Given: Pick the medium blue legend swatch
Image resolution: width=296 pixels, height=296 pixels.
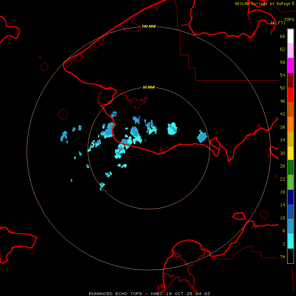Looking at the screenshot, I should point(290,211).
